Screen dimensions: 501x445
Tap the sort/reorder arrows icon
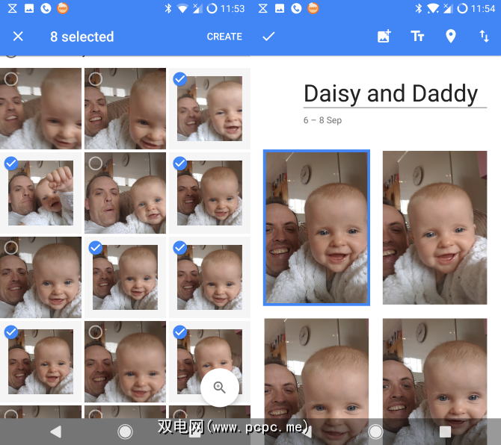[485, 36]
